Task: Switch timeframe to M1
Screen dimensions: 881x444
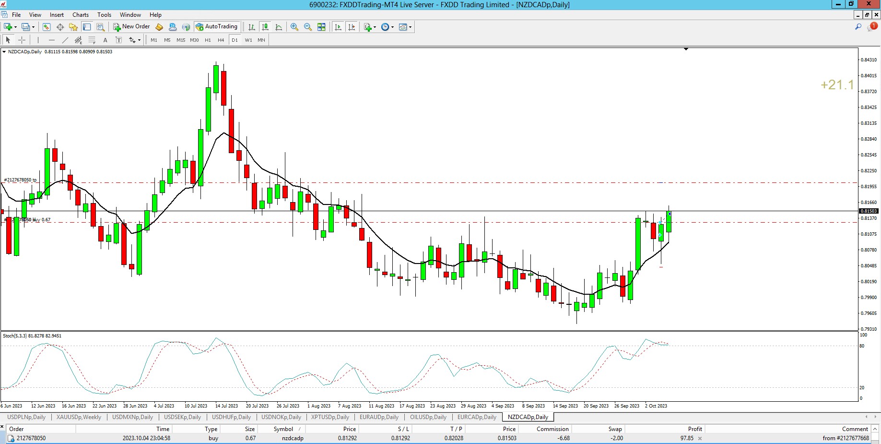Action: tap(154, 40)
